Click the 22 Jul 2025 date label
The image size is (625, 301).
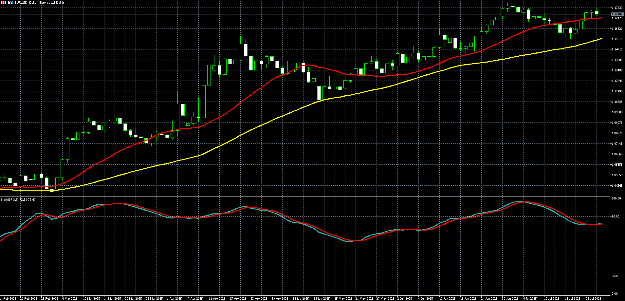[594, 299]
